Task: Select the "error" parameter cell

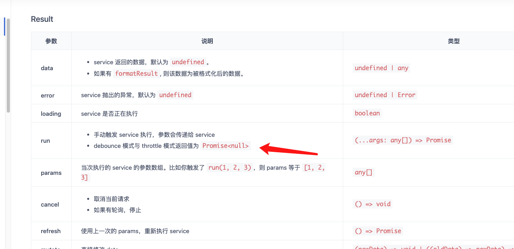Action: (x=51, y=95)
